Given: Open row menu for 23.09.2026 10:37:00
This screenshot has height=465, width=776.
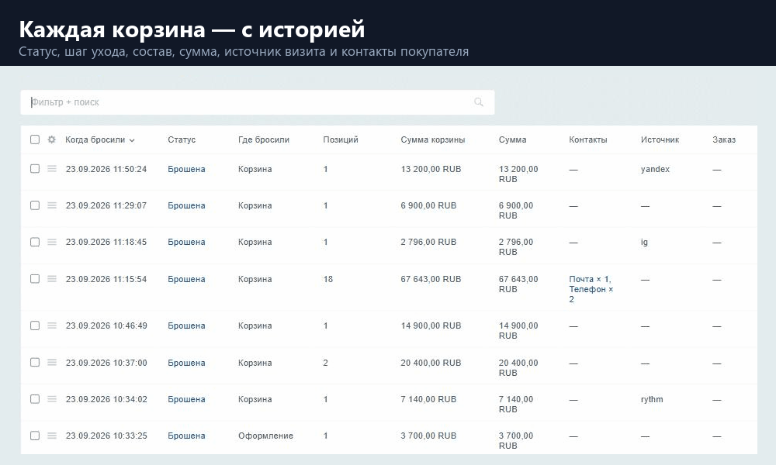Looking at the screenshot, I should click(x=52, y=362).
